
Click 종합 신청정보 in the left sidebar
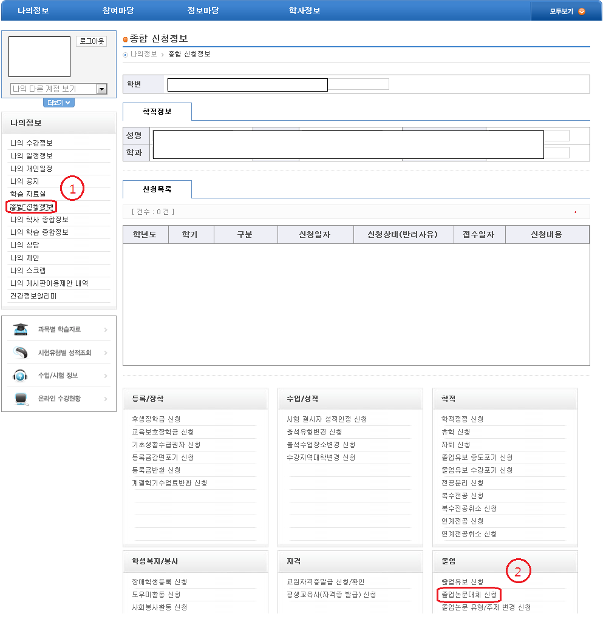[32, 207]
